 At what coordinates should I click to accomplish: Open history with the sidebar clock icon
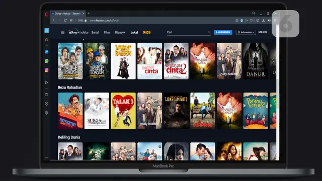click(47, 104)
